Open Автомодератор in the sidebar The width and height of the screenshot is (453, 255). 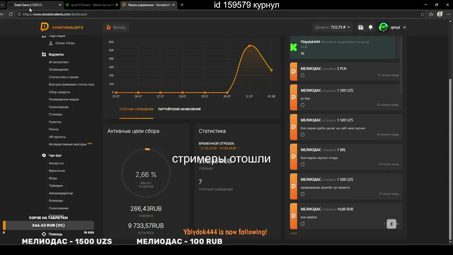[61, 193]
